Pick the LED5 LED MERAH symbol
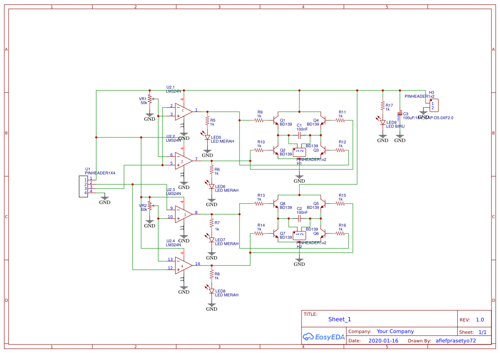500x353 pixels. (207, 137)
